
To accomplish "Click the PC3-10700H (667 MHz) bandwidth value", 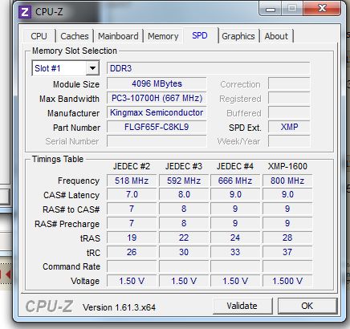I will click(x=157, y=98).
